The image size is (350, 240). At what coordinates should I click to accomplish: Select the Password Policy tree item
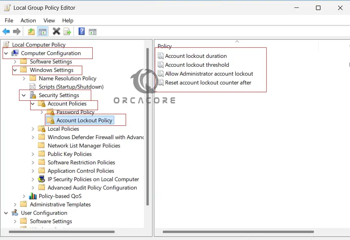click(x=75, y=112)
